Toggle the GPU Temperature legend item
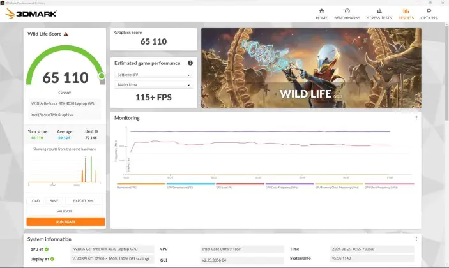 [190, 186]
